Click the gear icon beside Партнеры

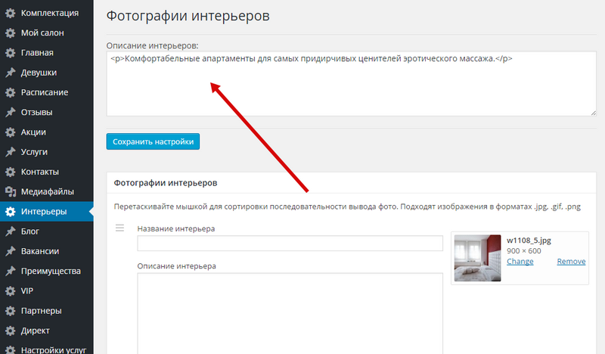pos(11,311)
